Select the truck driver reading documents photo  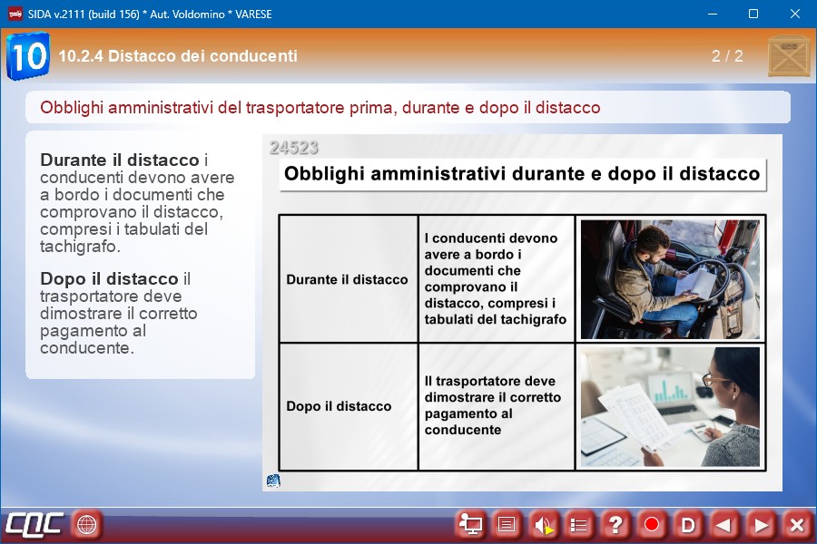670,279
